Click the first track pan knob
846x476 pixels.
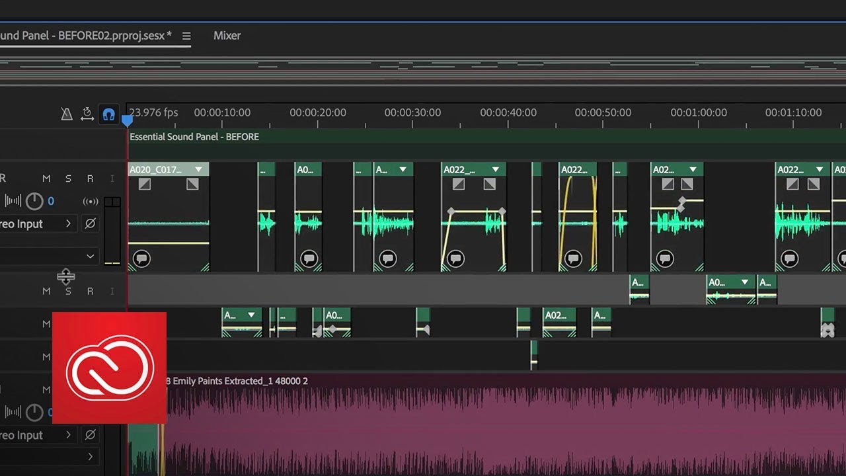[34, 201]
